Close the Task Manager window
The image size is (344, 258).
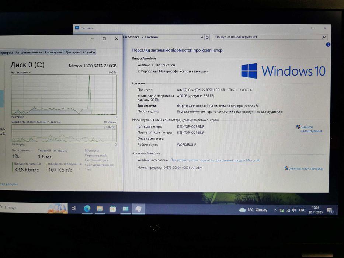tap(117, 39)
